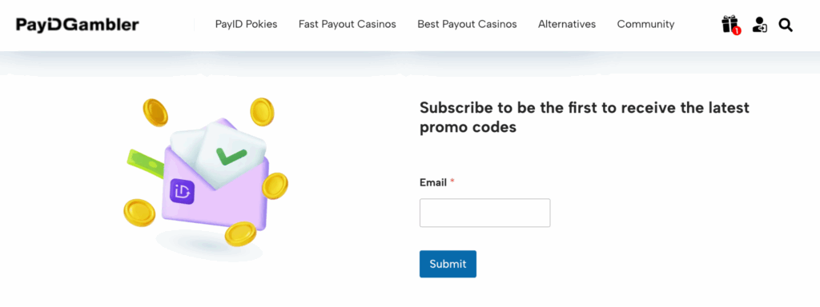Visit the Community section
Image resolution: width=820 pixels, height=307 pixels.
coord(646,24)
